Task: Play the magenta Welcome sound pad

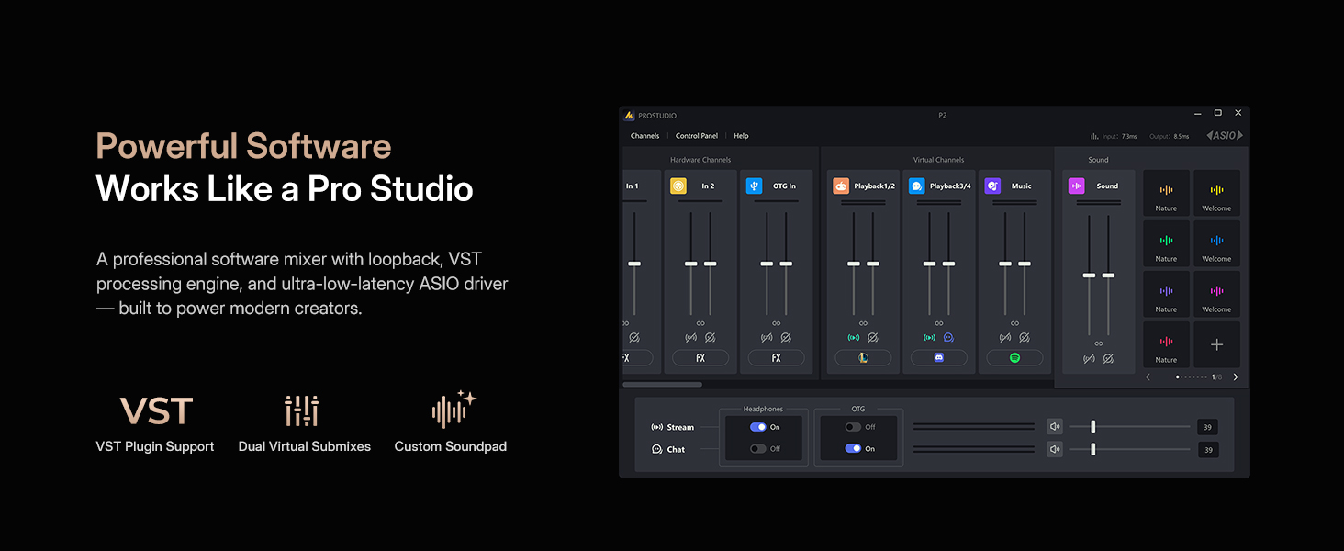Action: point(1216,294)
